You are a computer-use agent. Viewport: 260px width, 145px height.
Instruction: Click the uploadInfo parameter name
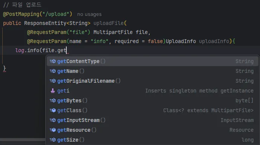[x=214, y=41]
